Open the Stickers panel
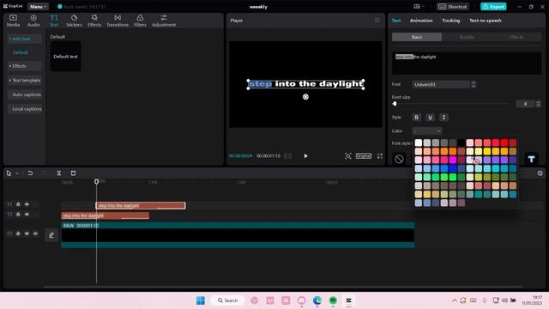Screen dimensions: 549x309 [74, 21]
